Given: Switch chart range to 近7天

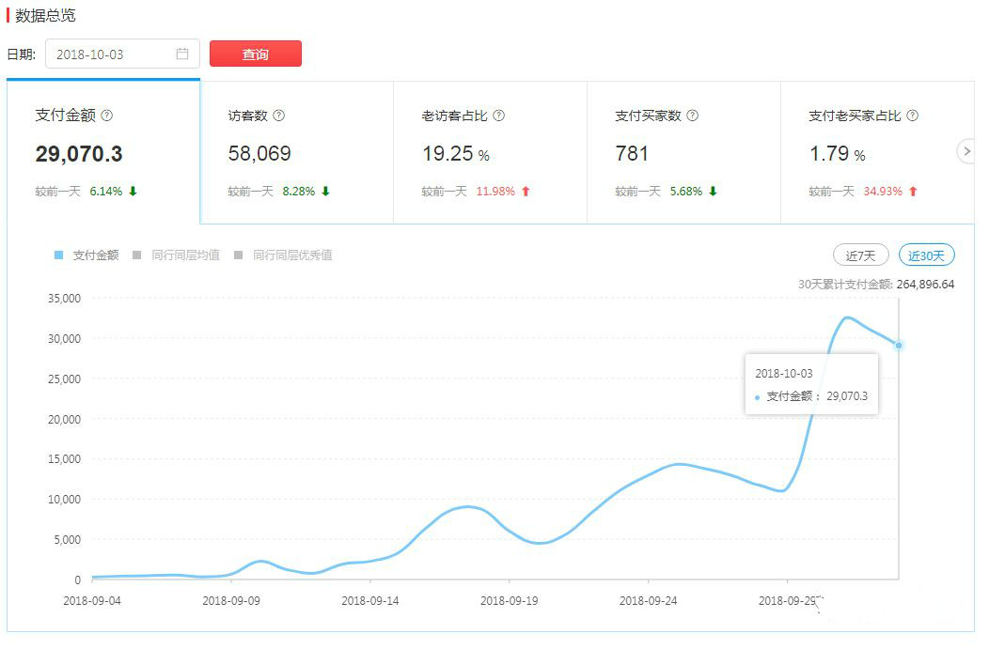Looking at the screenshot, I should pyautogui.click(x=859, y=255).
